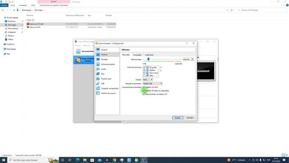Image resolution: width=289 pixels, height=163 pixels.
Task: Collapse the hoy (2) file group
Action: tap(26, 20)
